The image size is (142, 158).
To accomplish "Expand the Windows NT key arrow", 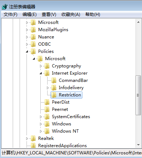I will coord(41,131).
